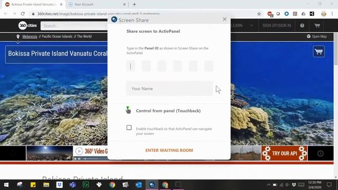Enable touchback checkbox

(129, 128)
